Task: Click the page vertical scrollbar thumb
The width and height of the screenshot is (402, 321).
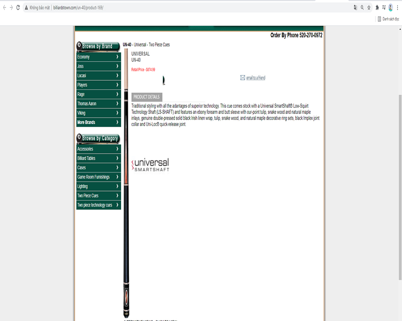Action: coord(400,187)
